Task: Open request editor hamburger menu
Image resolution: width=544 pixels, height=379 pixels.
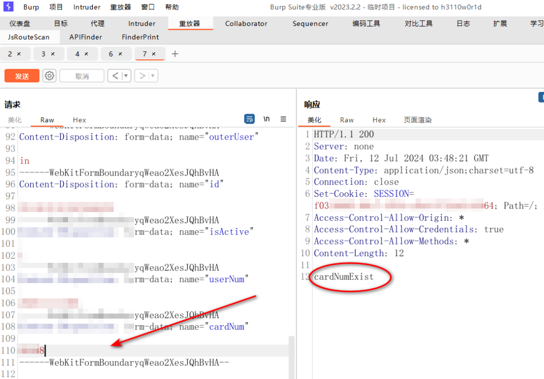Action: (283, 119)
